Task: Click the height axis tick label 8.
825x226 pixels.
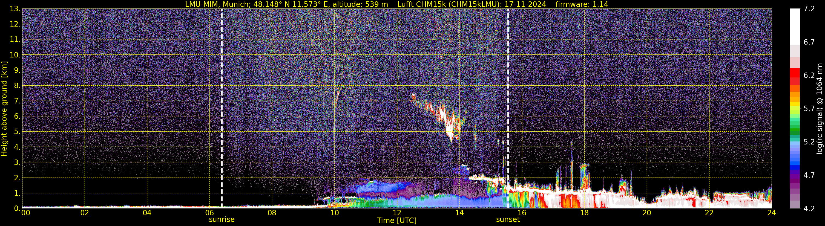Action: (17, 85)
